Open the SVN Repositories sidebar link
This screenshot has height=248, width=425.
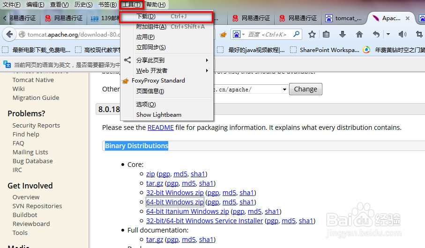pyautogui.click(x=37, y=206)
